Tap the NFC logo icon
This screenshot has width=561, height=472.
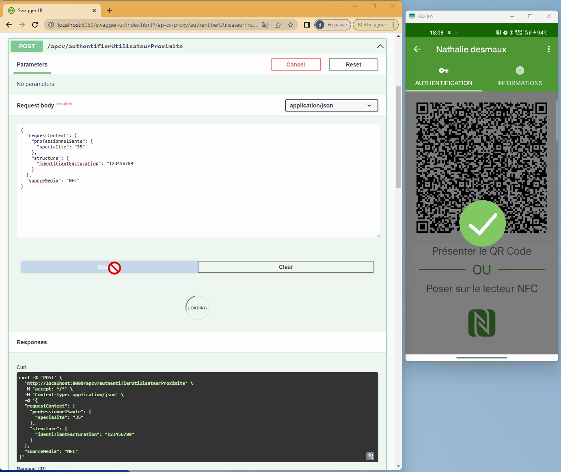(x=482, y=323)
